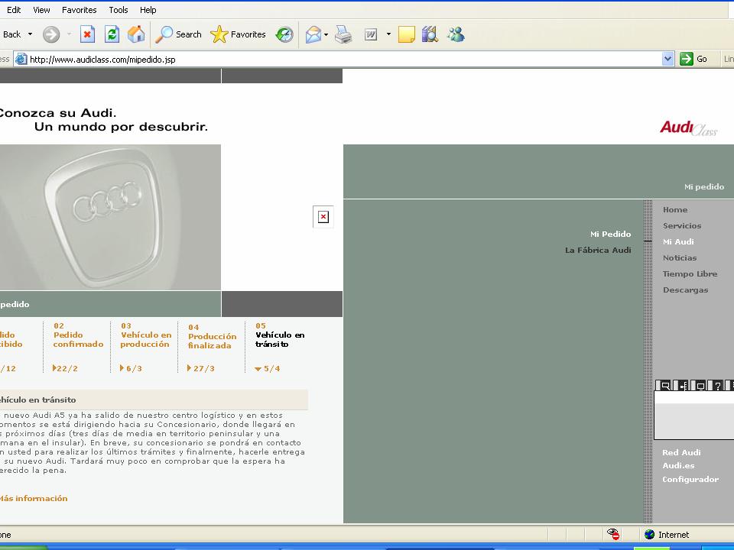734x550 pixels.
Task: Click the green Go arrow button
Action: click(x=687, y=59)
